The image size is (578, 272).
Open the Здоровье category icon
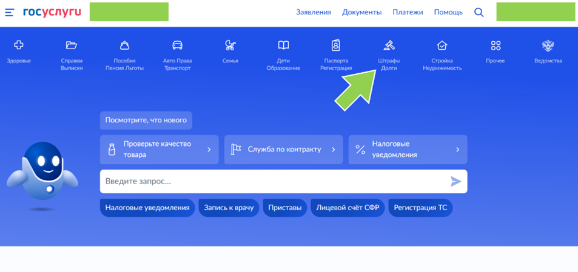[x=19, y=45]
